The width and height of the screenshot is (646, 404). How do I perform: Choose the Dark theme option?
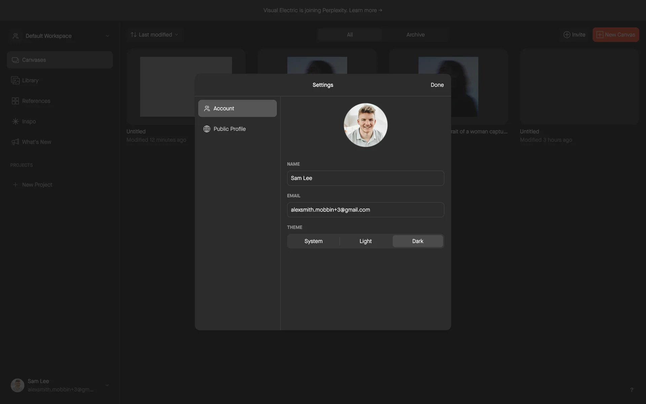tap(418, 241)
